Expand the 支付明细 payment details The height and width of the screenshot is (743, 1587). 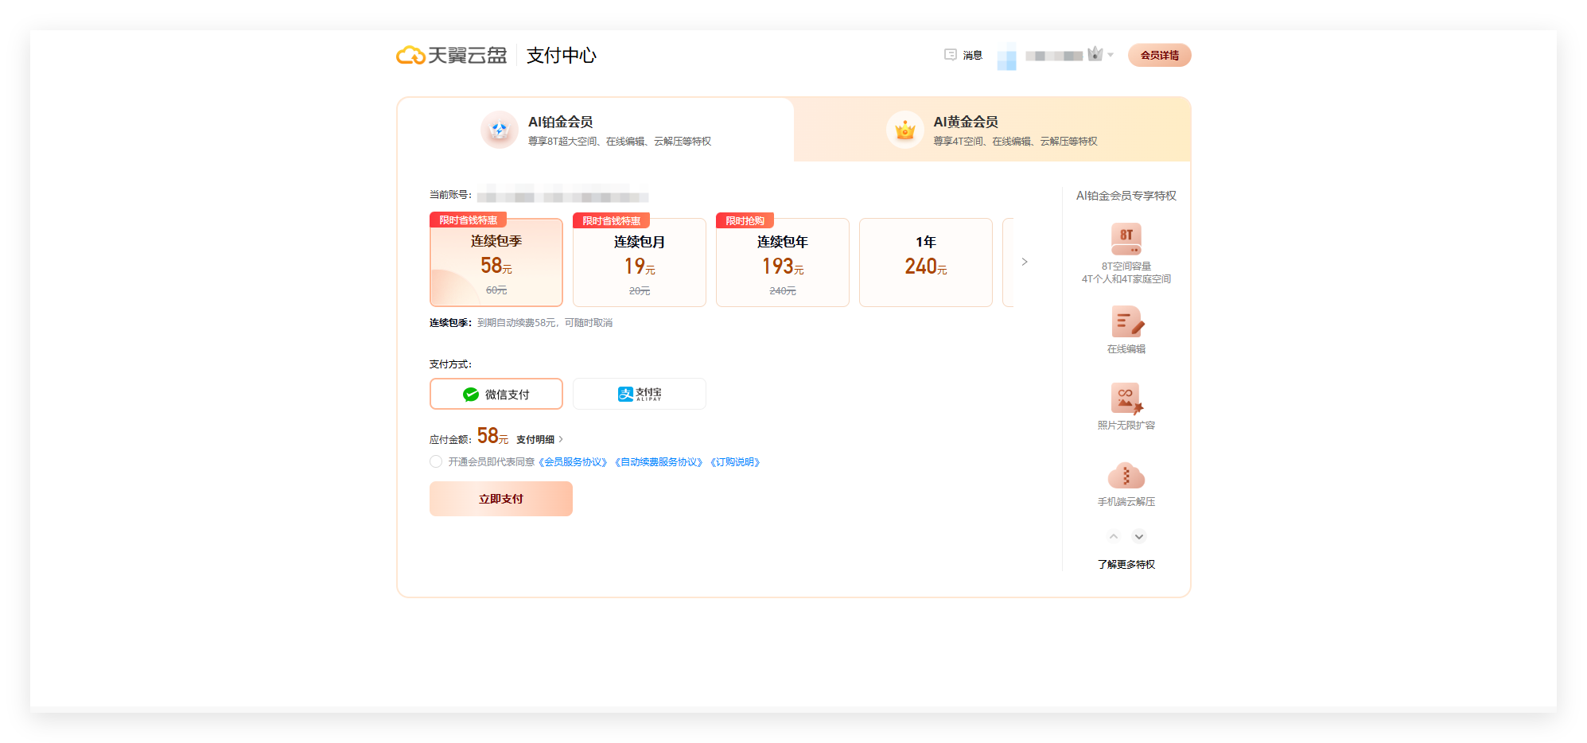coord(539,439)
